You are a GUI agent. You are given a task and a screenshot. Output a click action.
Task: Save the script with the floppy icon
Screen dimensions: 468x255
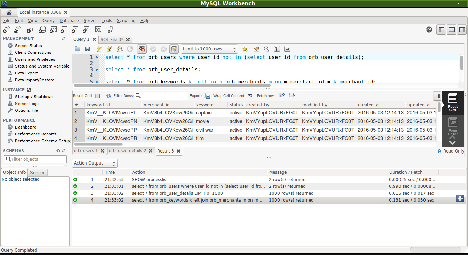[x=87, y=49]
